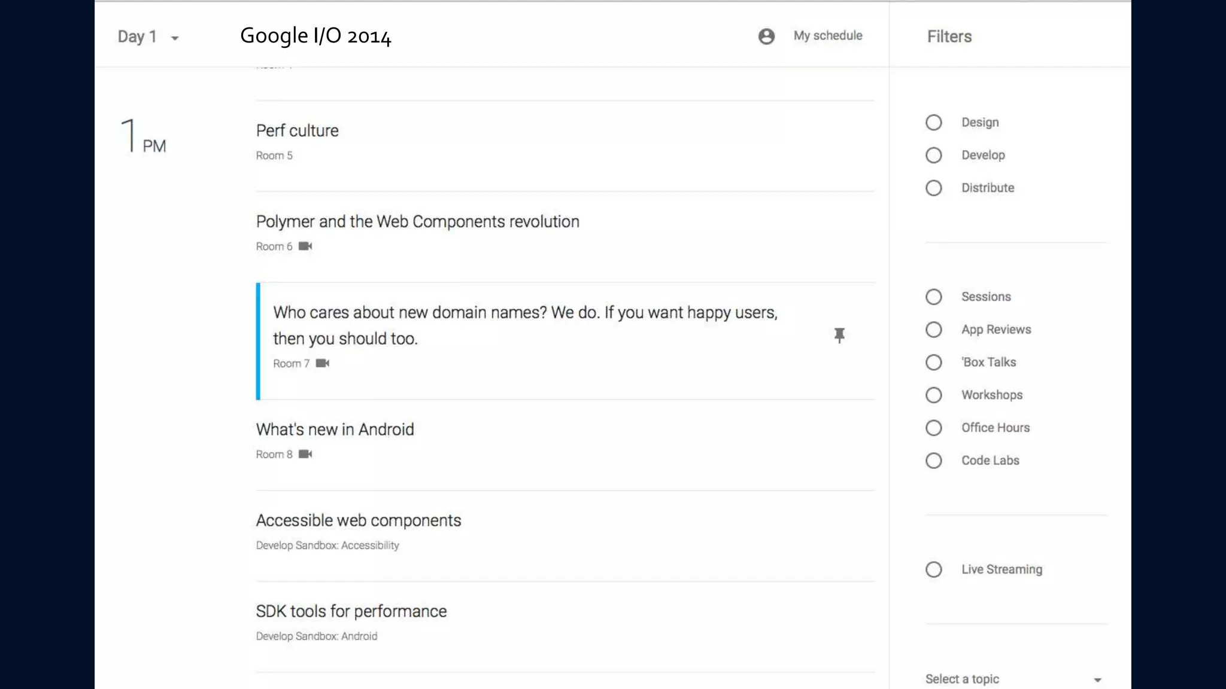Open the Day 1 dropdown arrow

coord(175,38)
